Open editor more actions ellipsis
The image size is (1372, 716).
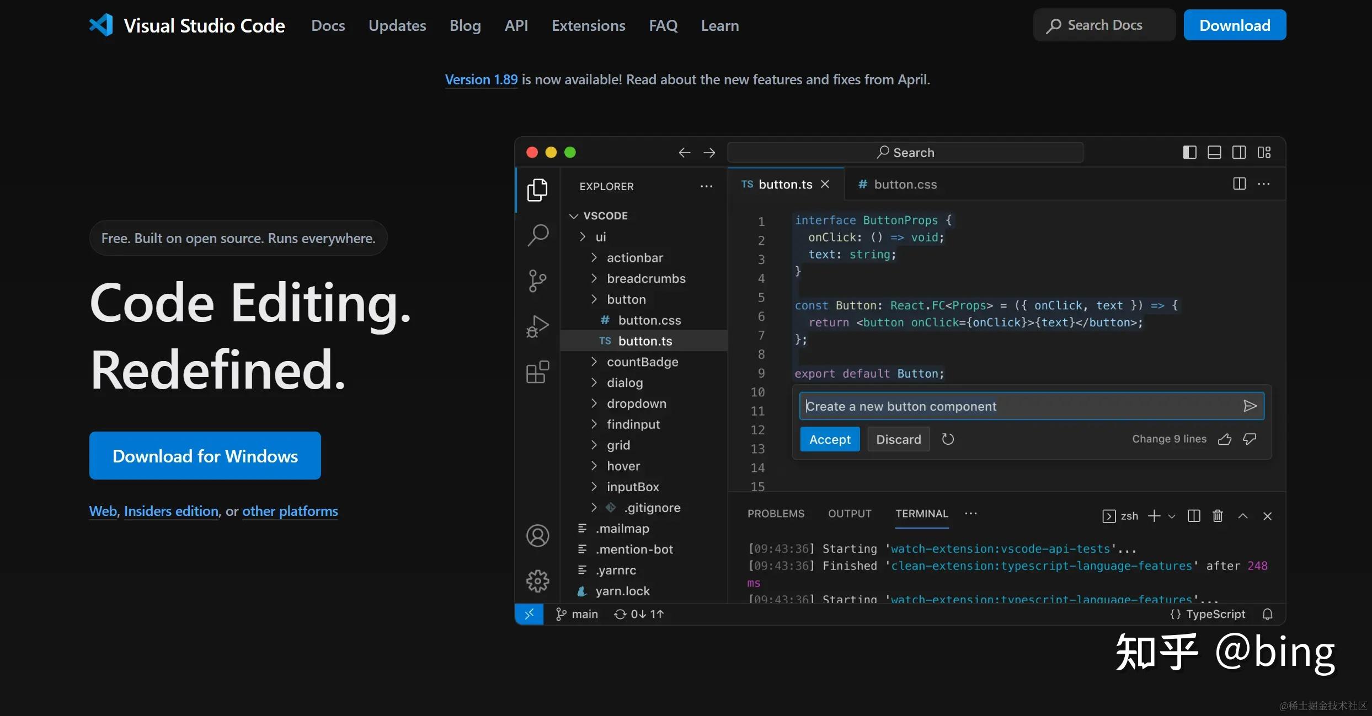point(1264,184)
